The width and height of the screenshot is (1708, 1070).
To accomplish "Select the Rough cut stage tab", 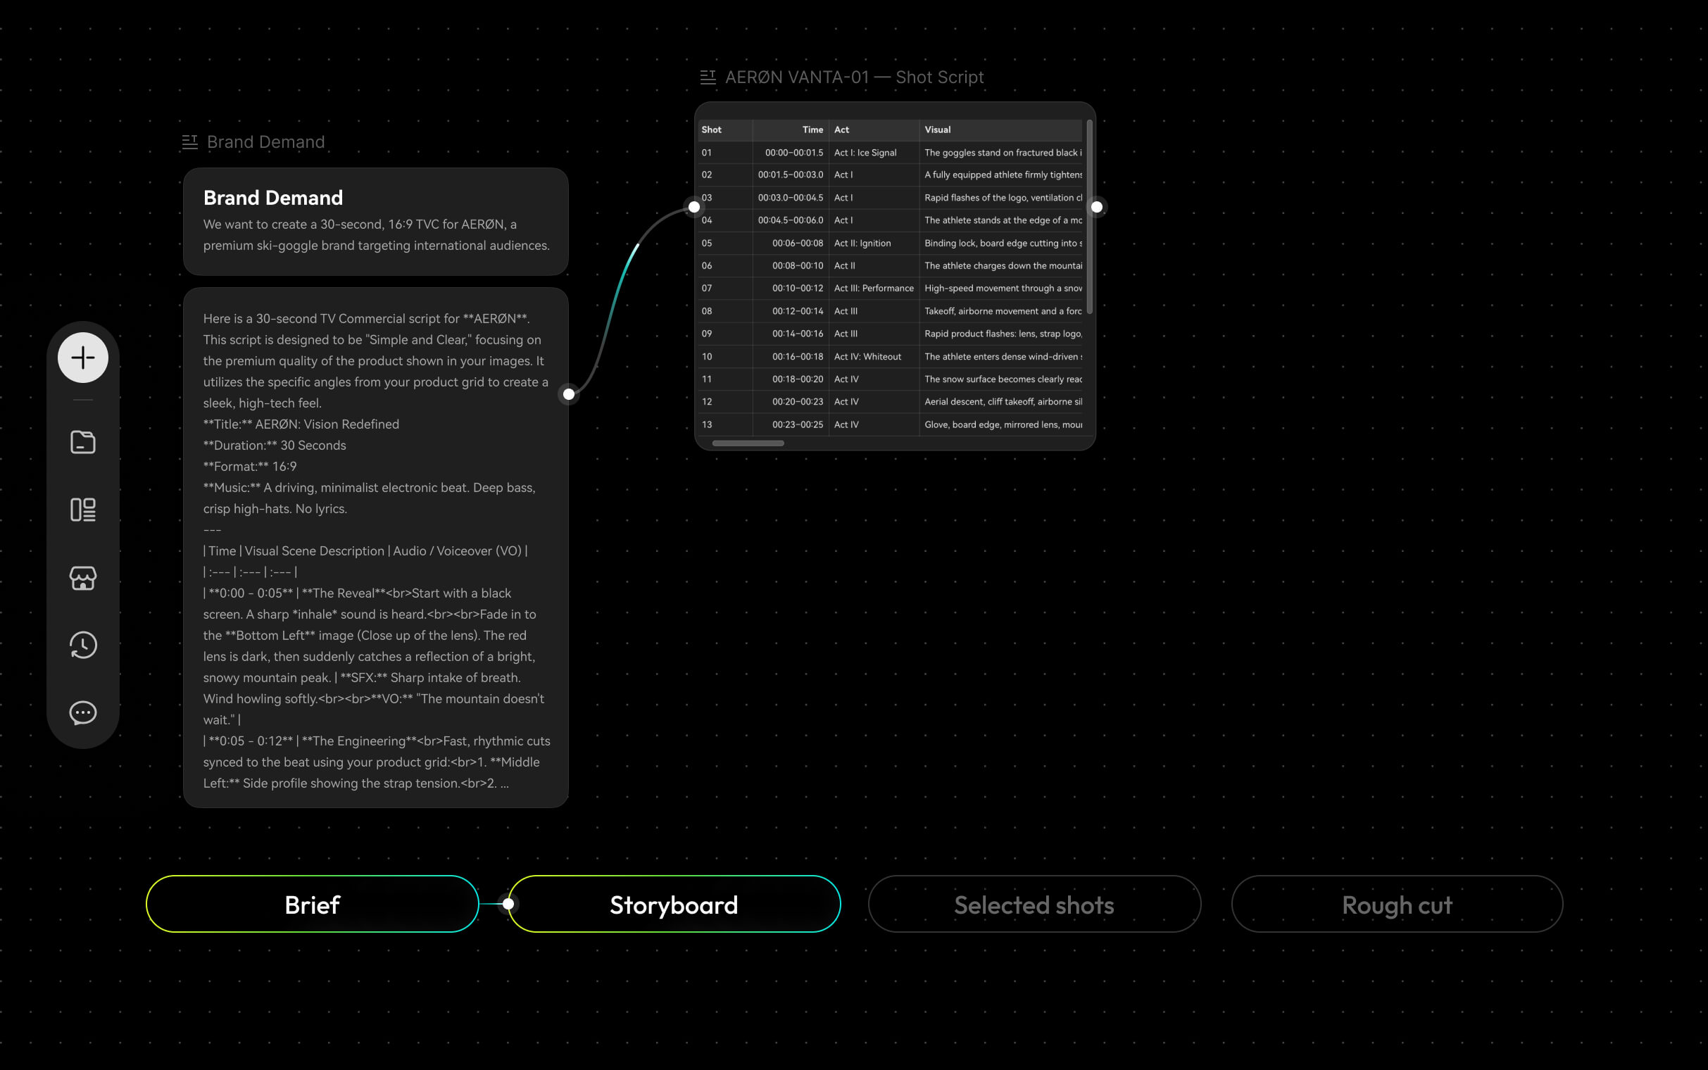I will point(1398,904).
